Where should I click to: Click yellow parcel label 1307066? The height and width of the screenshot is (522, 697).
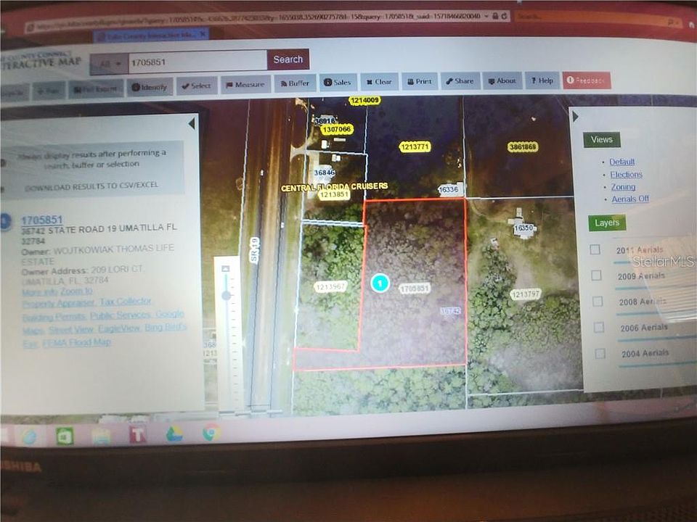pyautogui.click(x=337, y=129)
